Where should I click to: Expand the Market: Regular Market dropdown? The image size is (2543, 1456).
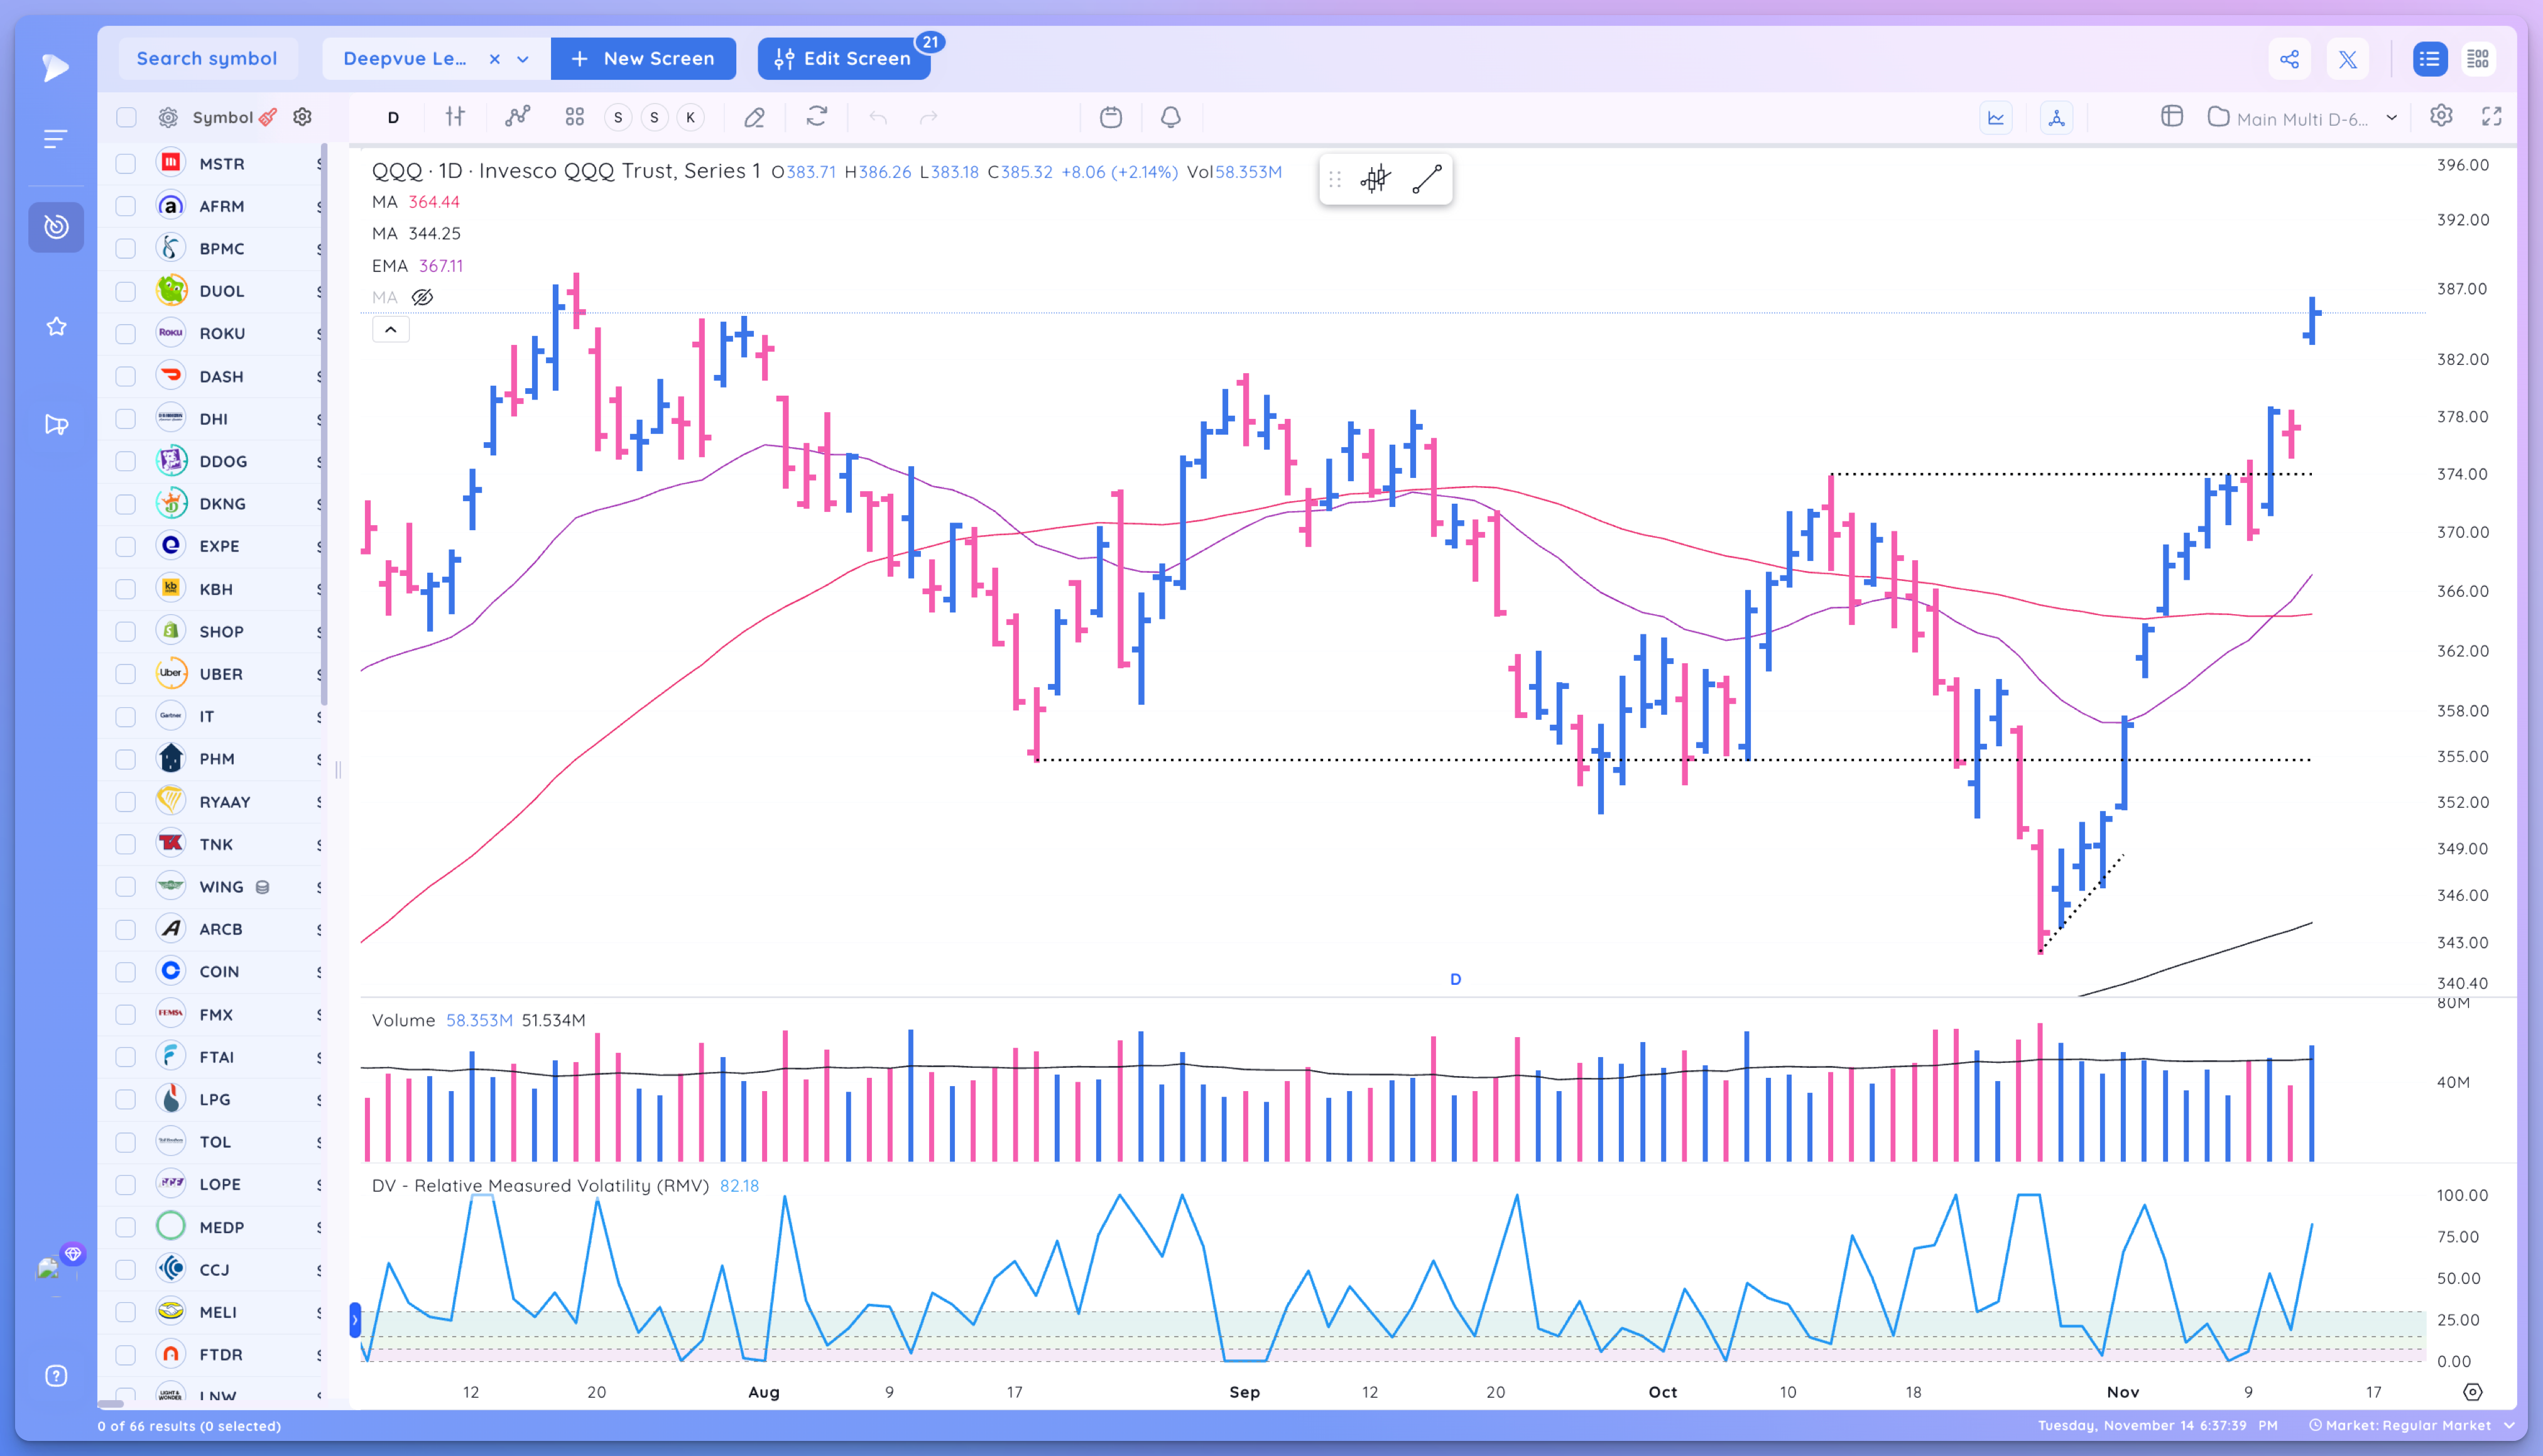[x=2509, y=1425]
